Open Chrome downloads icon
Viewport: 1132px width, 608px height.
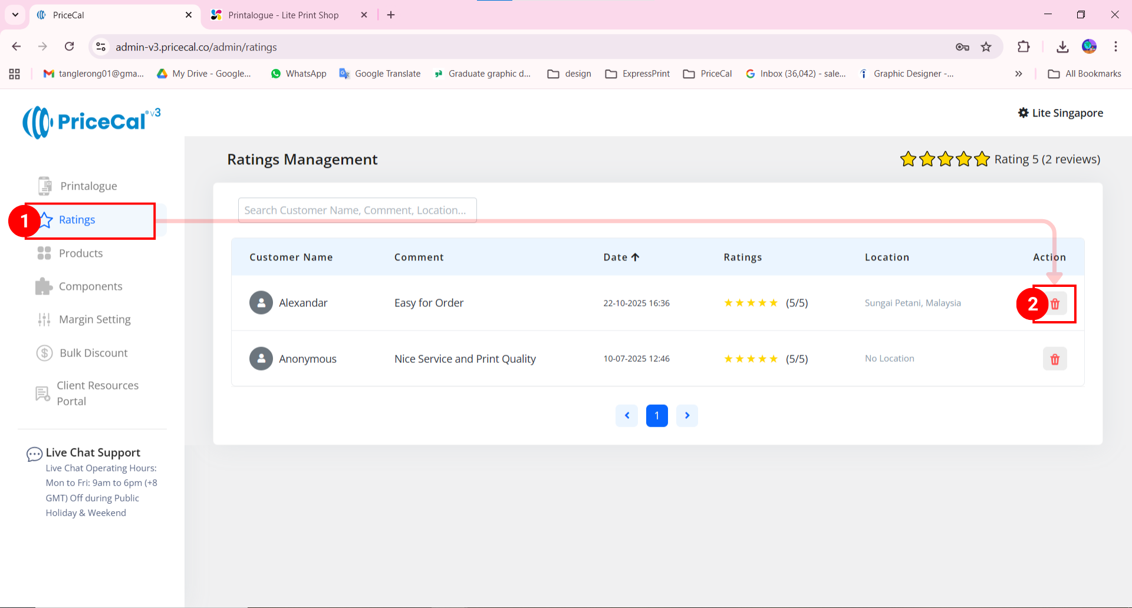(x=1062, y=47)
